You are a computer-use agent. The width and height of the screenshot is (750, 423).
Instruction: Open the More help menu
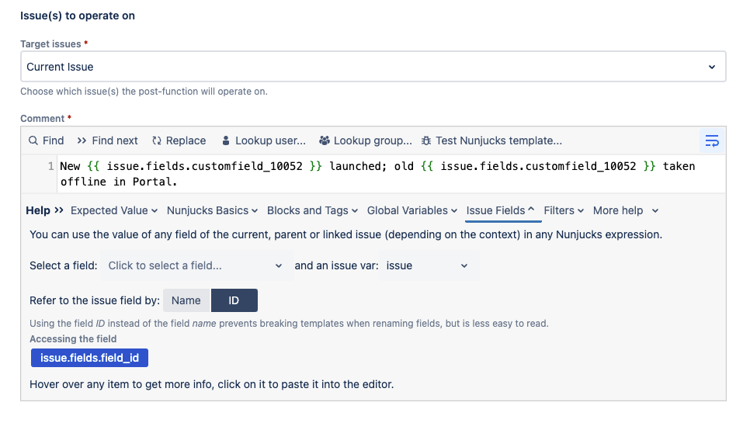[626, 211]
